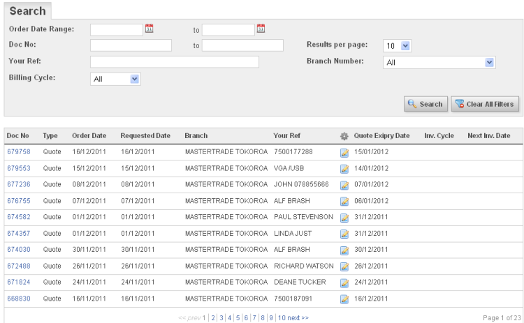Click Clear All Filters button

484,104
